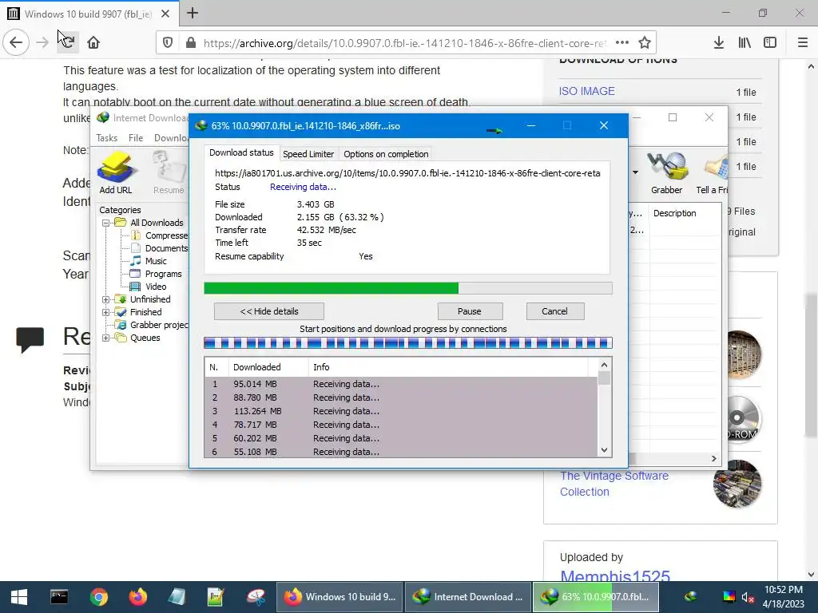Click connections progress segment bar

point(408,342)
